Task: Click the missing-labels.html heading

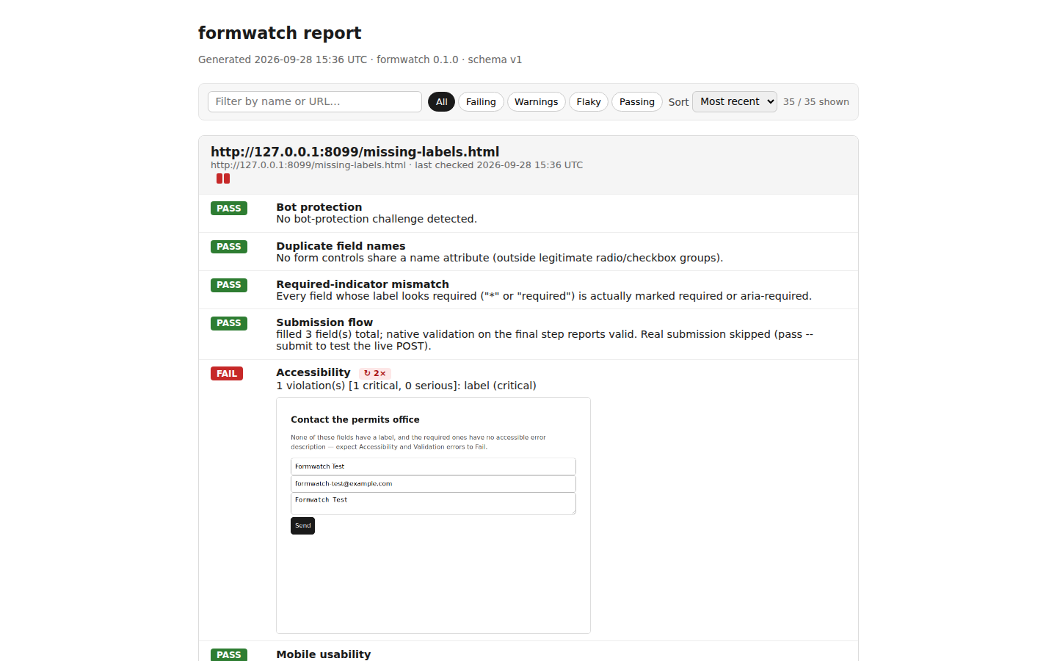Action: [355, 151]
